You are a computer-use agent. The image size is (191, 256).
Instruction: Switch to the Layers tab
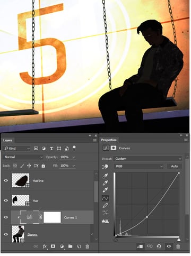7,140
